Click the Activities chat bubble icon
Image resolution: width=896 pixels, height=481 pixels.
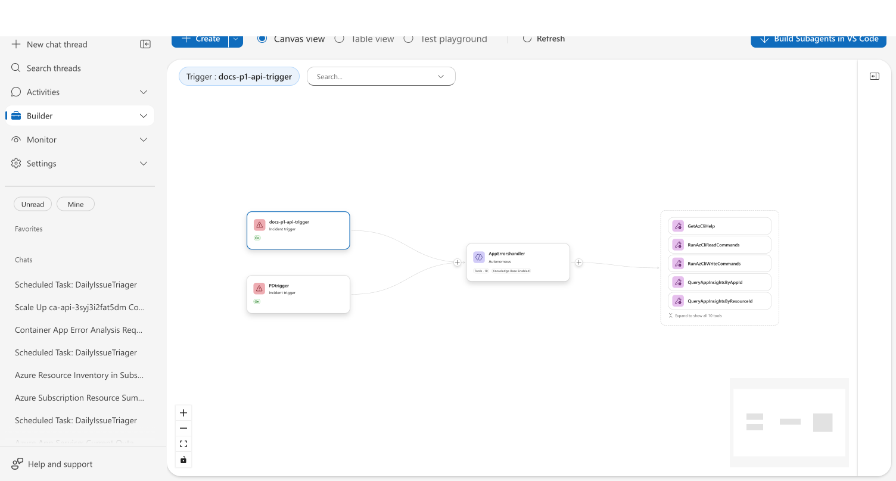16,92
